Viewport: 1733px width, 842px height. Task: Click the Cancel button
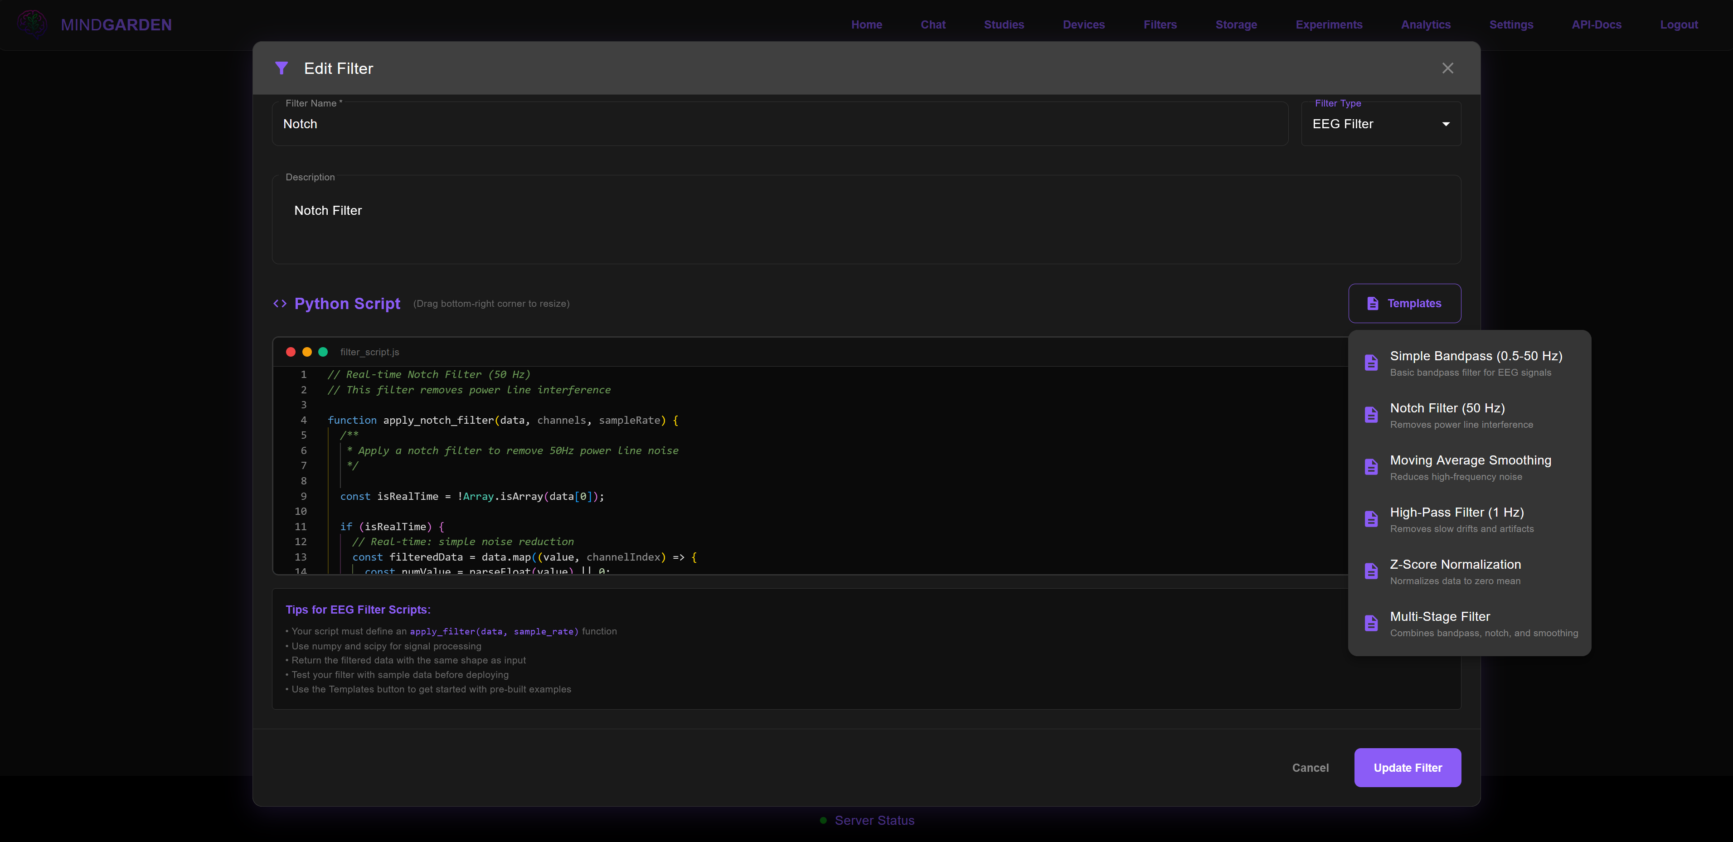[x=1310, y=767]
